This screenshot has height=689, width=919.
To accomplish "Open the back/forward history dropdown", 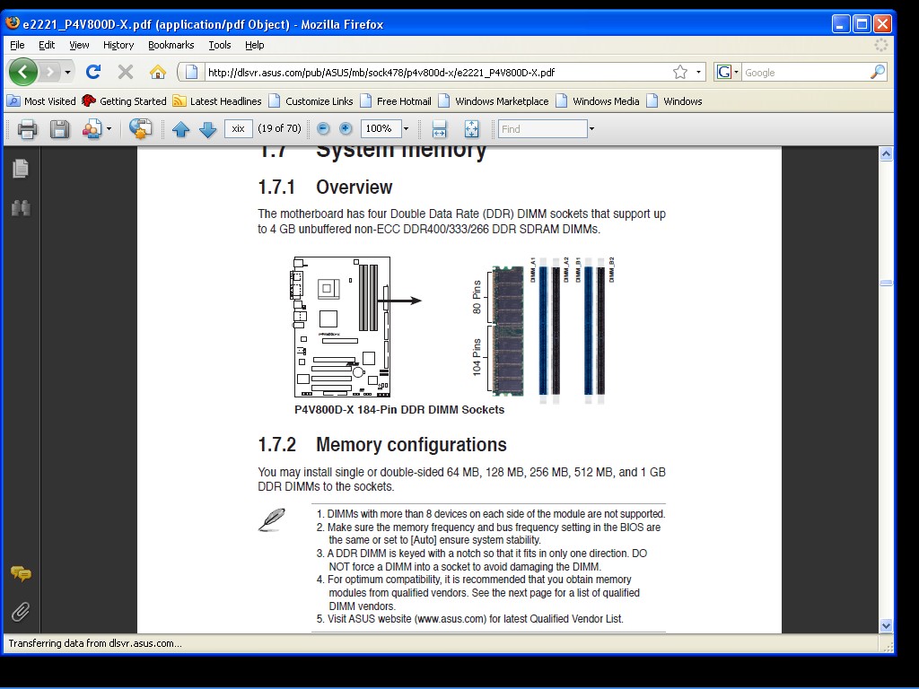I will (68, 72).
